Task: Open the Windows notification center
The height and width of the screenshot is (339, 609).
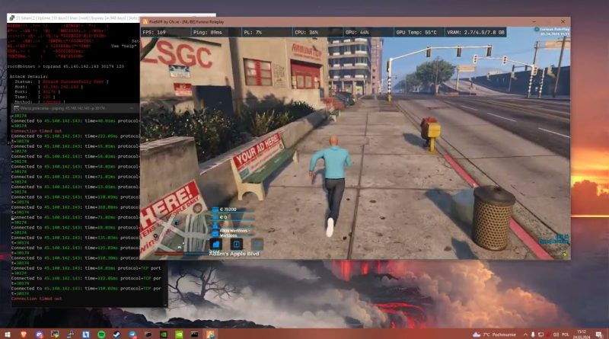Action: coord(599,334)
